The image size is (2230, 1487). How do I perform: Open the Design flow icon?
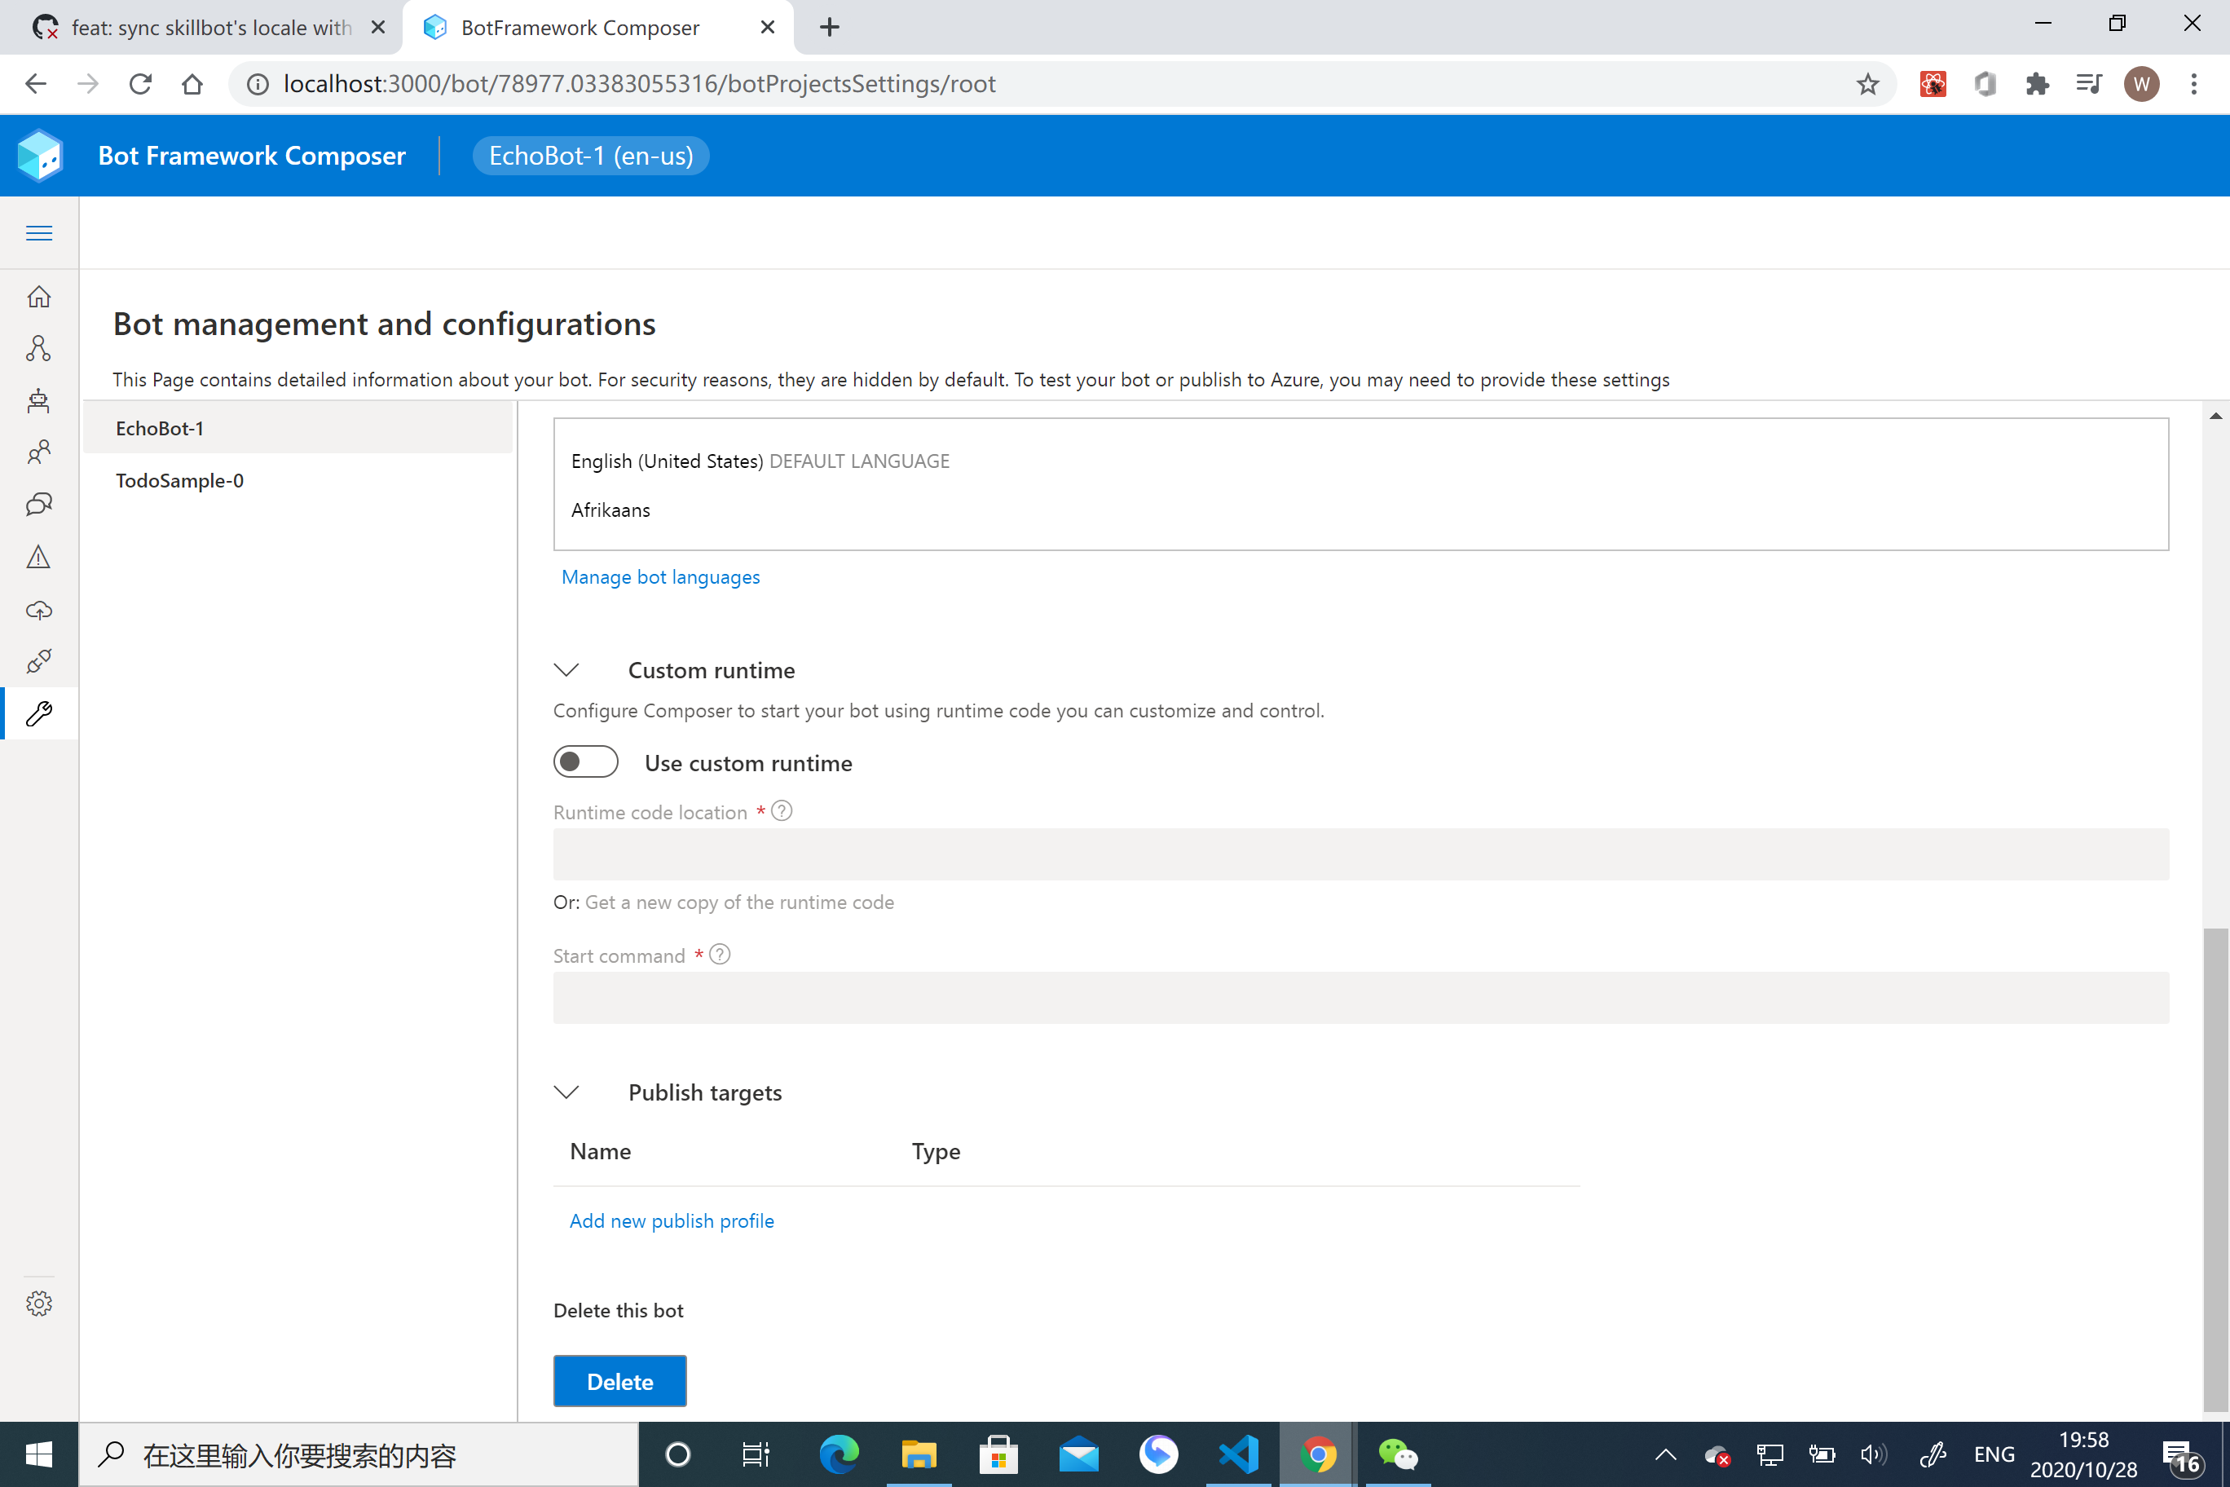pos(39,349)
